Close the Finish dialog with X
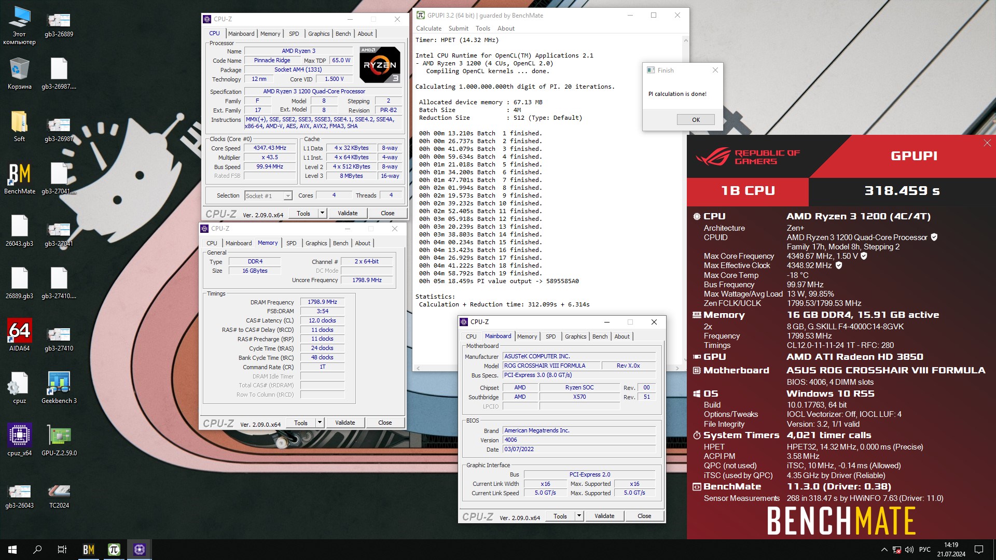This screenshot has width=996, height=560. coord(715,71)
